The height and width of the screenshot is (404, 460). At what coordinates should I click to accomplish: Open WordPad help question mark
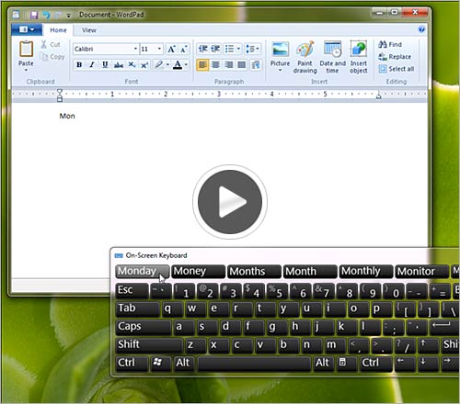point(421,29)
